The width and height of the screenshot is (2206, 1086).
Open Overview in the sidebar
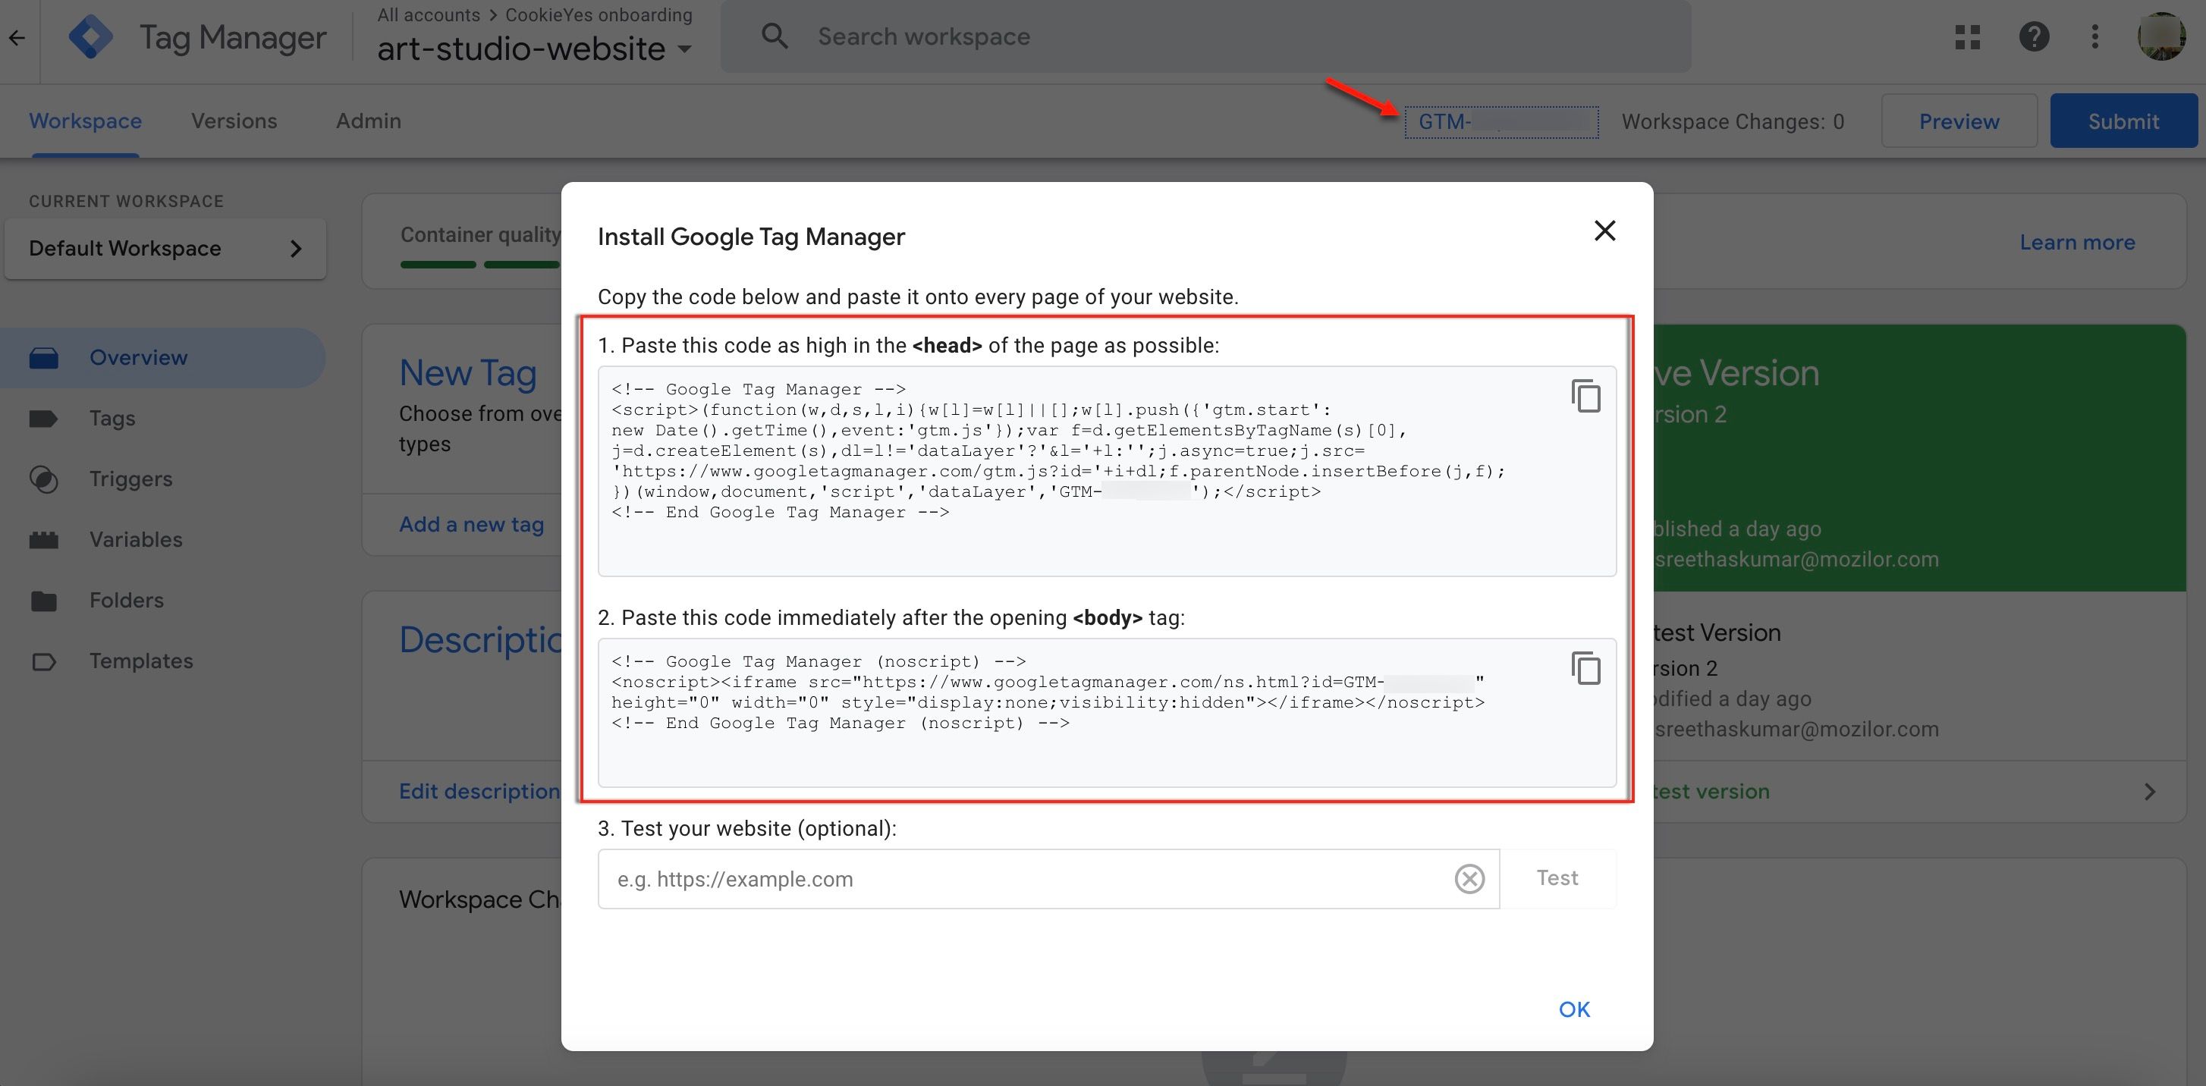point(162,358)
